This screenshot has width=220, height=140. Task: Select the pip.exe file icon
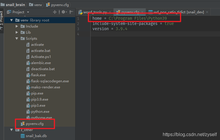pos(28,93)
